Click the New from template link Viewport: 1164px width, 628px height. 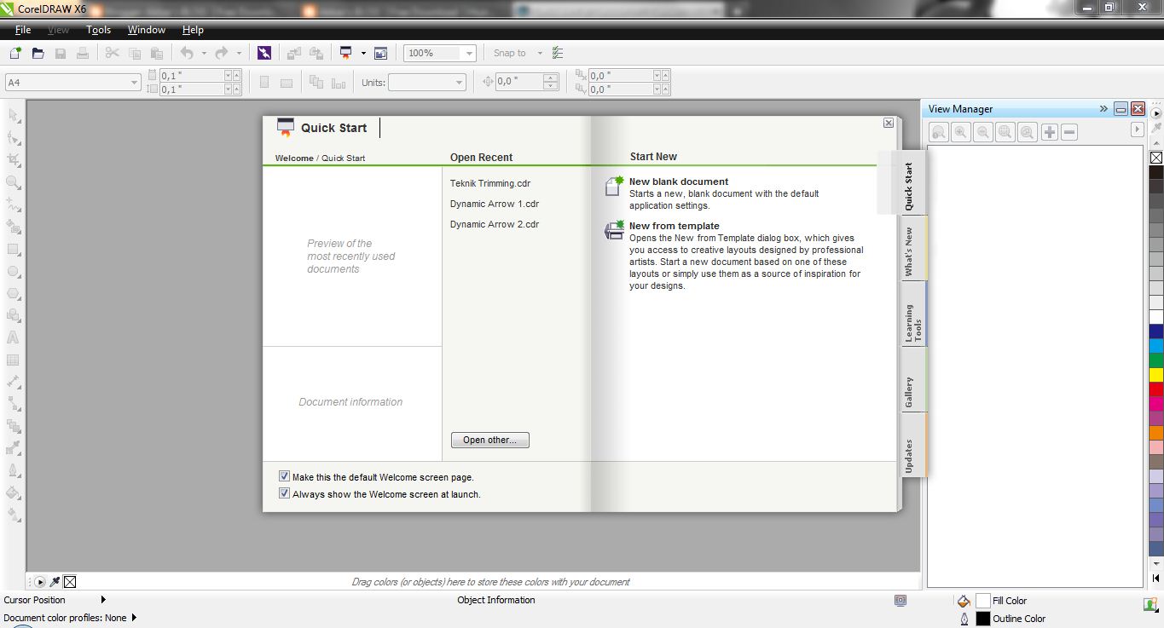pos(675,226)
